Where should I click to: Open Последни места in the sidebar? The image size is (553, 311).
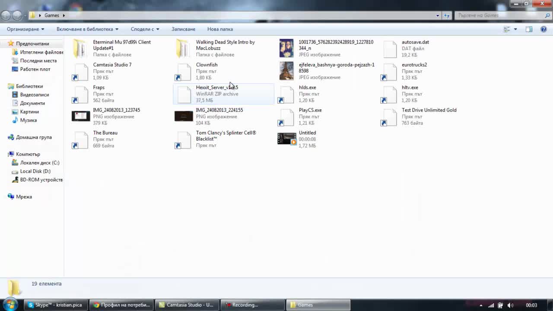pyautogui.click(x=38, y=61)
